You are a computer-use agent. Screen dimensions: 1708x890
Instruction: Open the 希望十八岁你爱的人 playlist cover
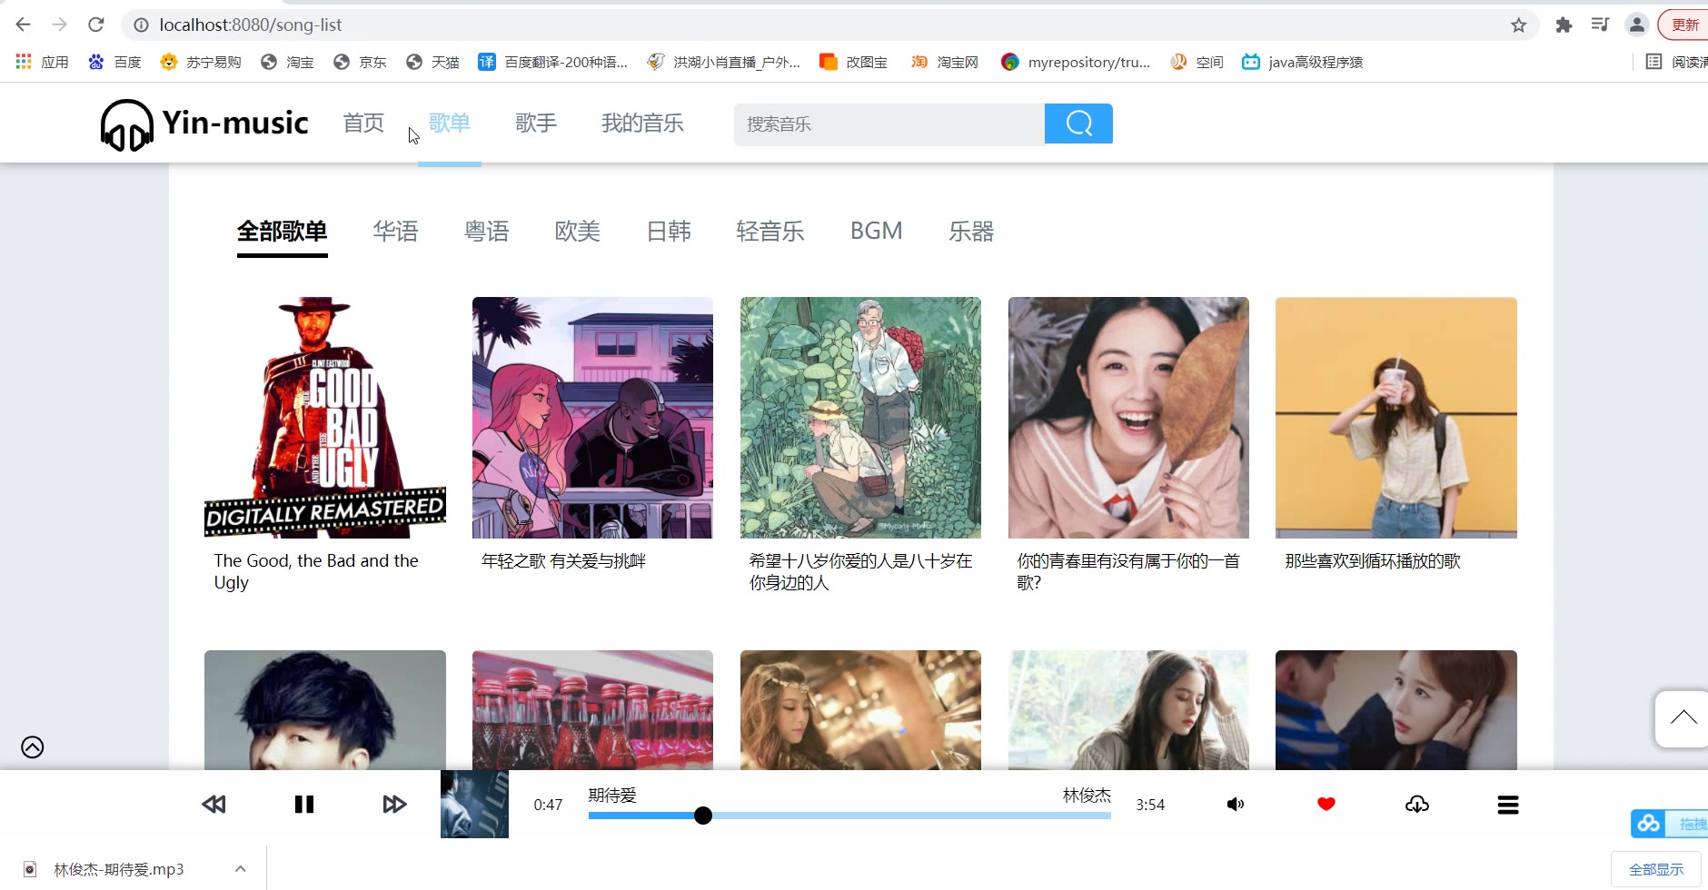[860, 418]
